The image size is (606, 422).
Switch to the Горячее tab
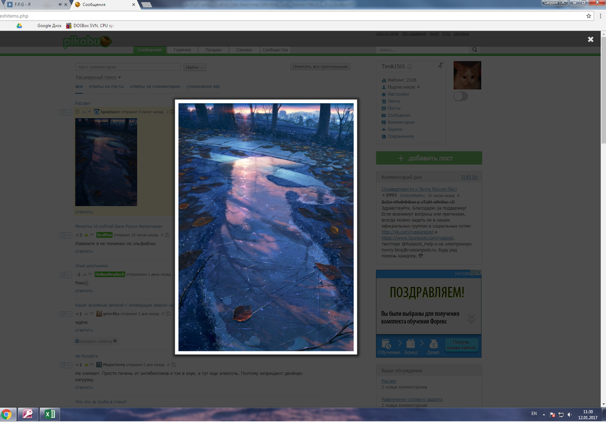click(x=182, y=50)
